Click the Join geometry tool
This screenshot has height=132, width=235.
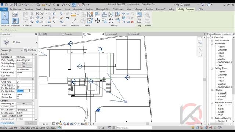click(x=40, y=22)
